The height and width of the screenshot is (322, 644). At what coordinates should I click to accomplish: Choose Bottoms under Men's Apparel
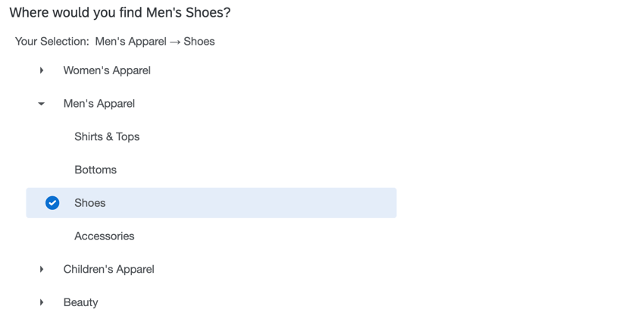(x=95, y=170)
